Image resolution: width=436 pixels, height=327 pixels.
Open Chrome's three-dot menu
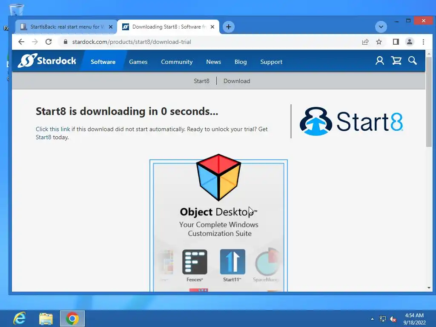[x=423, y=42]
